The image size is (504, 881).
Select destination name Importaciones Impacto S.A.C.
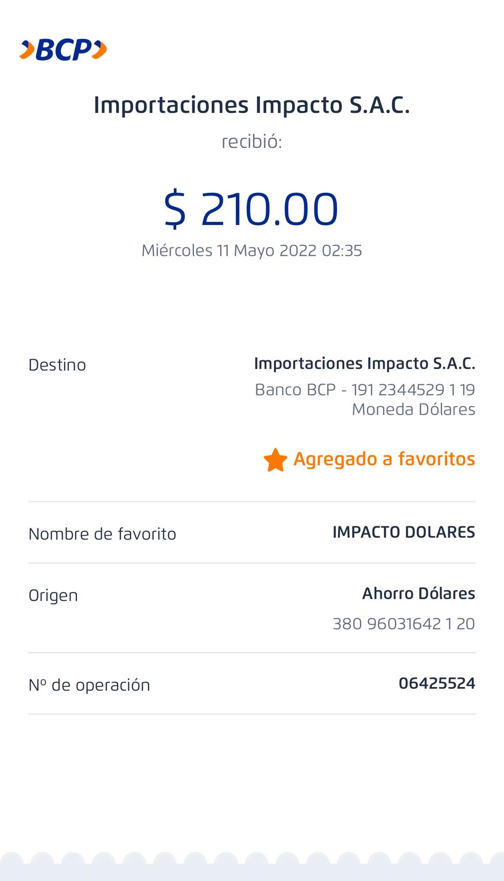364,363
